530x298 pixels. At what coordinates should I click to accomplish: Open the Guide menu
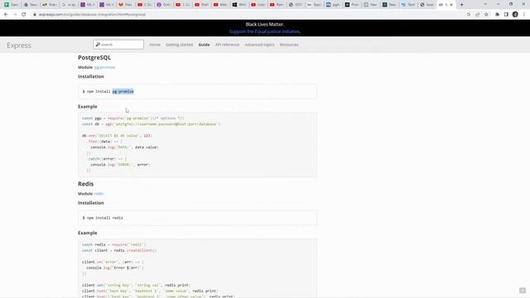(x=204, y=45)
